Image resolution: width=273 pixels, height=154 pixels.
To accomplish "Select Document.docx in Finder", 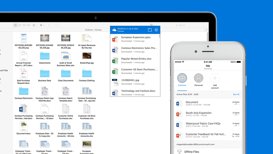I will (24, 128).
